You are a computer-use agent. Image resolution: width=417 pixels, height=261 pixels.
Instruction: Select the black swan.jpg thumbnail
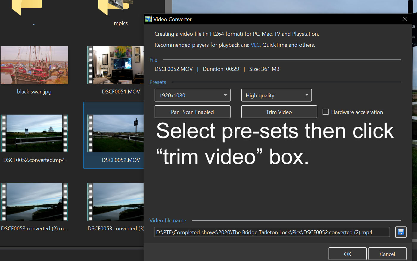(34, 65)
